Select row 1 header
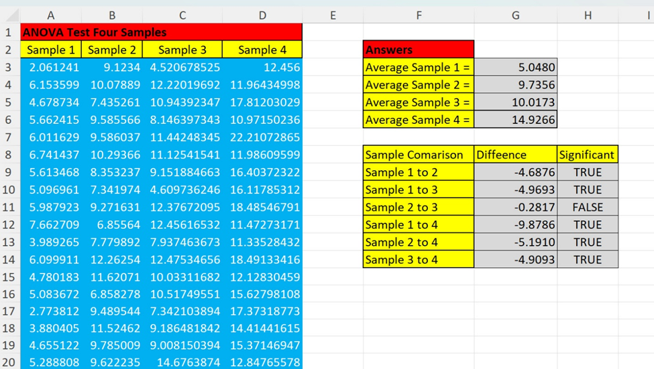Viewport: 654px width, 369px height. 9,32
